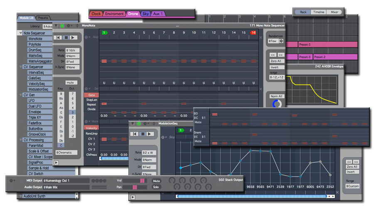
Task: Click MonoNote up-down reorder arrows icon
Action: click(x=77, y=25)
